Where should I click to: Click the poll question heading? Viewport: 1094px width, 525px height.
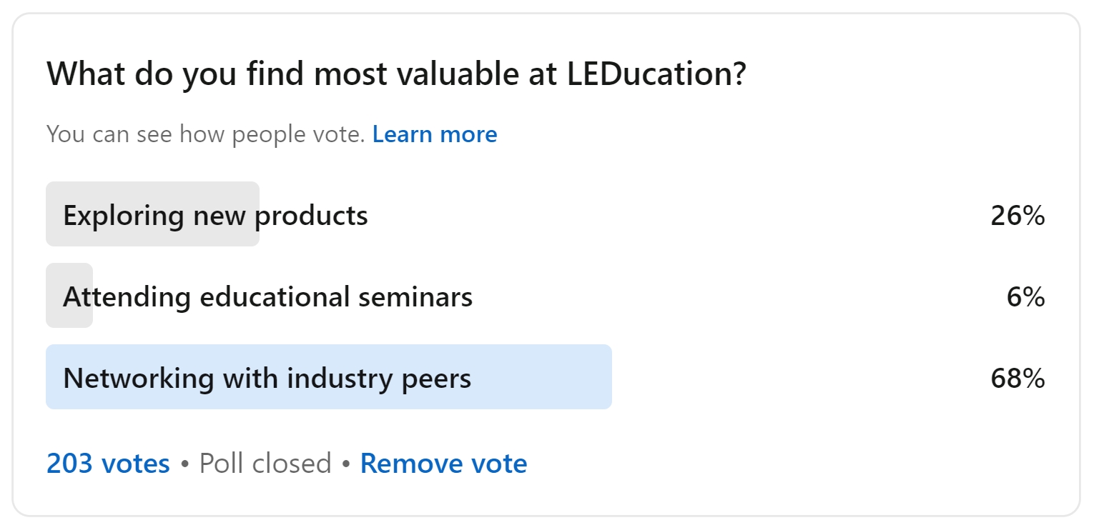397,74
